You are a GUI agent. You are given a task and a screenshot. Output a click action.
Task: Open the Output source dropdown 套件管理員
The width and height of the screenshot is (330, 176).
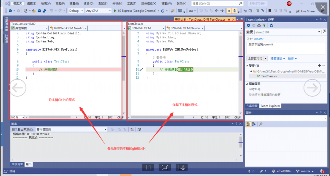coord(71,130)
